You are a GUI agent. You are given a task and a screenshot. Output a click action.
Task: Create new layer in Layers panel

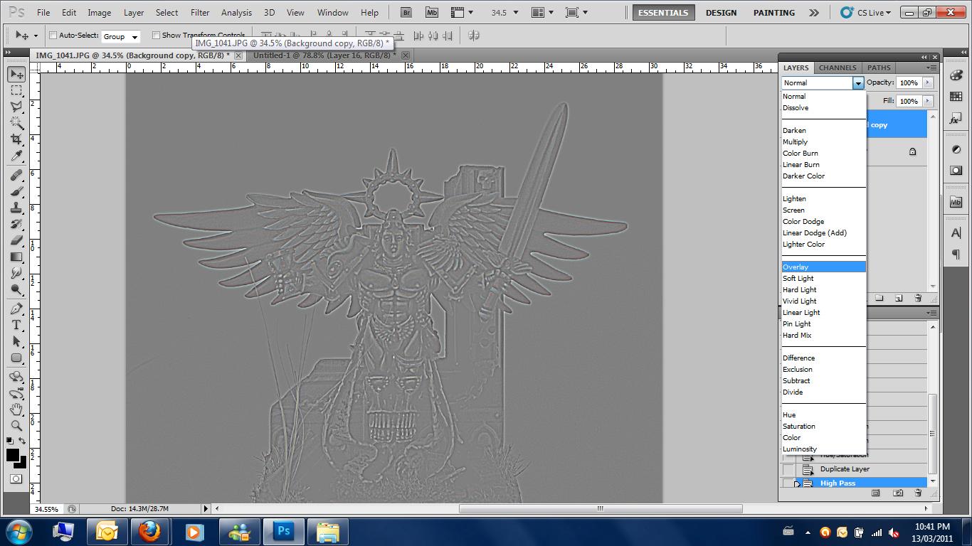tap(899, 298)
